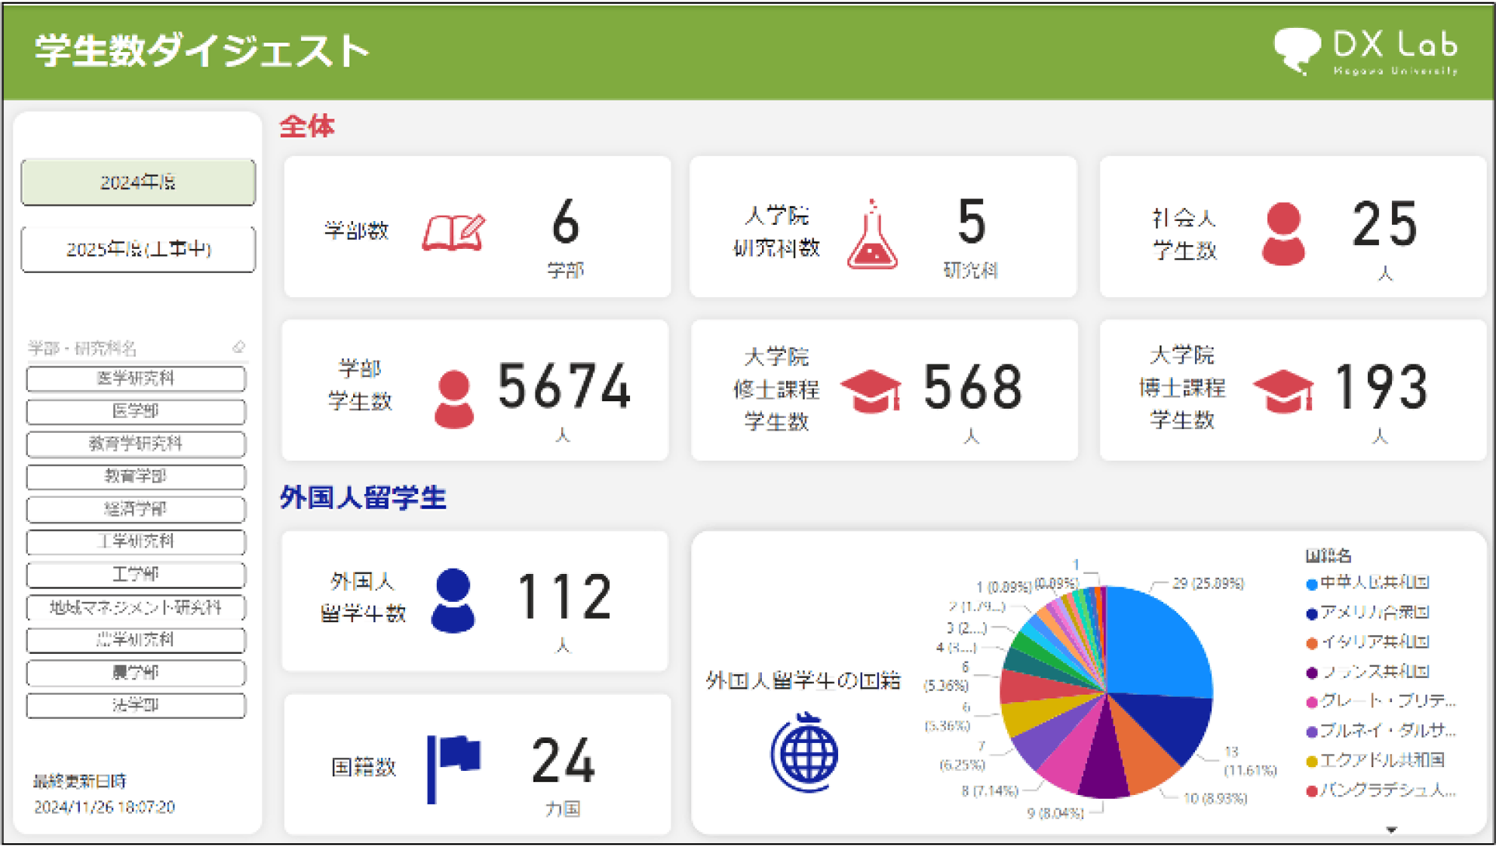Filter by 医学研究科
Image resolution: width=1496 pixels, height=847 pixels.
136,378
